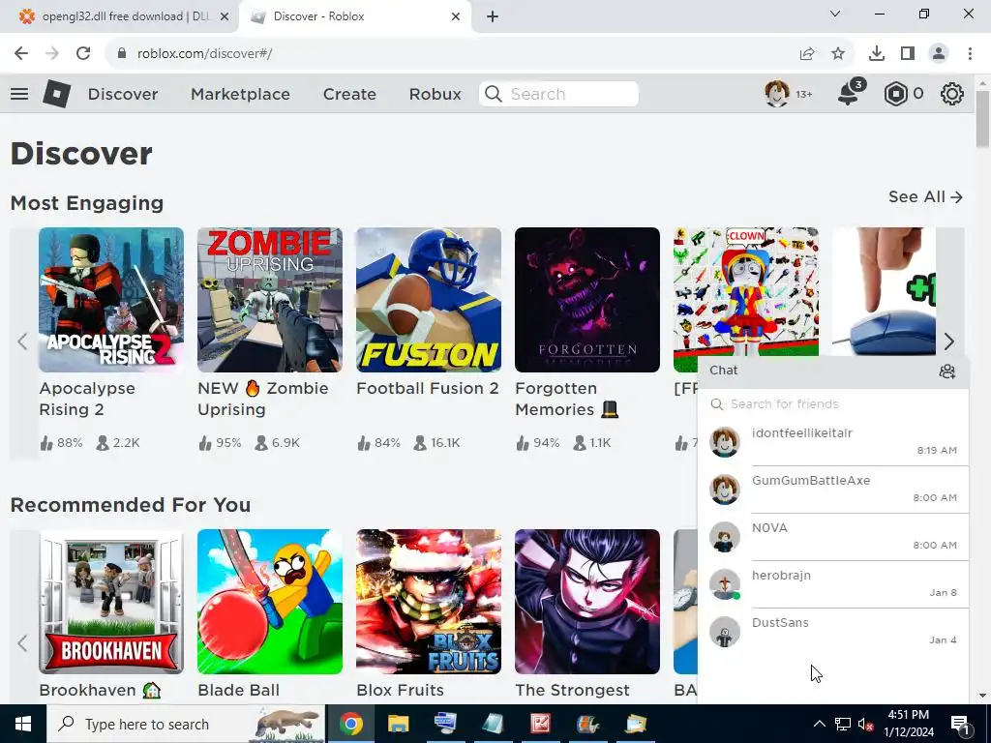Open the browser downloads icon
Viewport: 991px width, 743px height.
tap(877, 54)
